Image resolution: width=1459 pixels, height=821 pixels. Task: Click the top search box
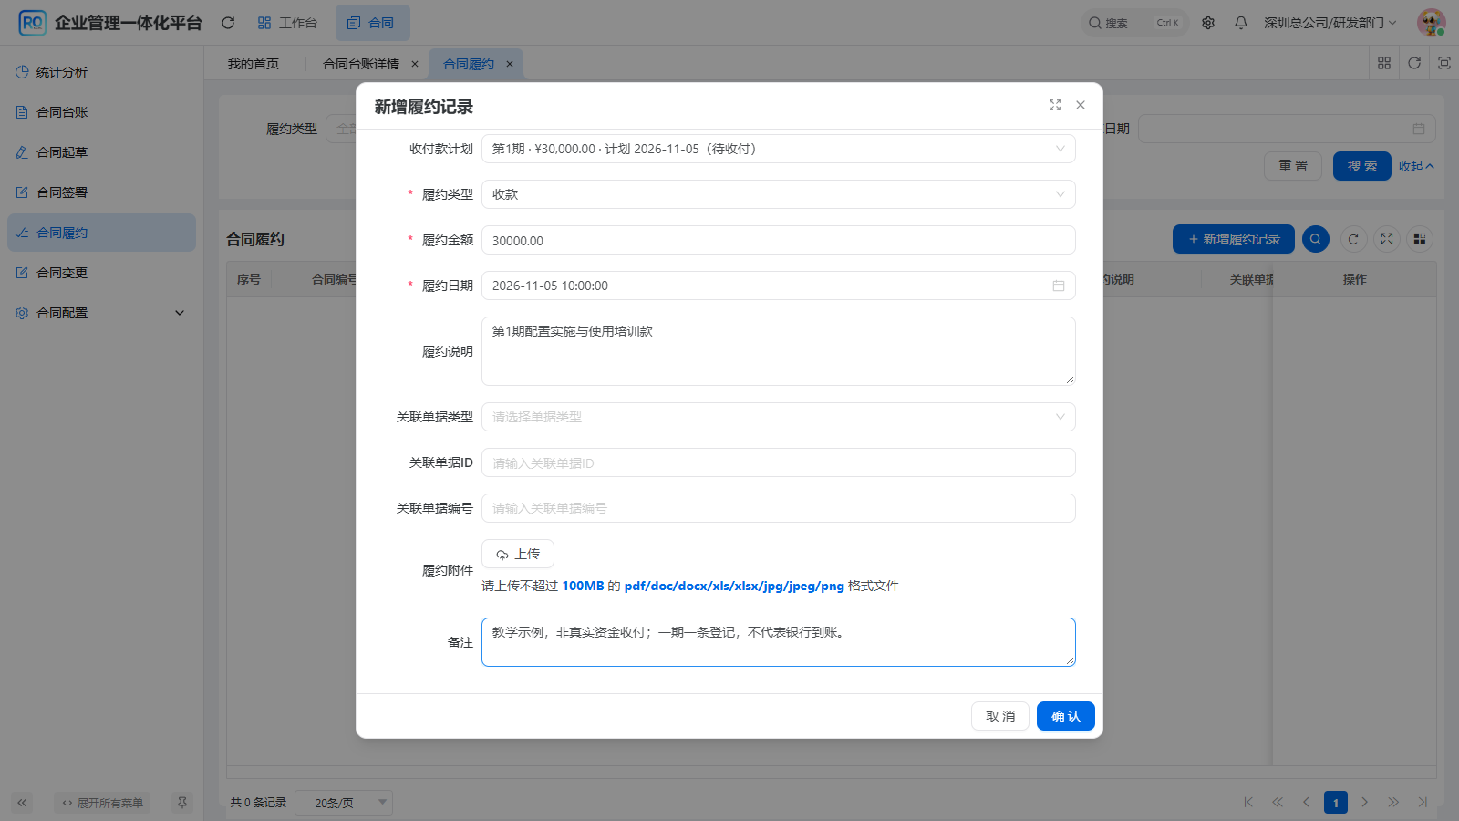(x=1134, y=23)
